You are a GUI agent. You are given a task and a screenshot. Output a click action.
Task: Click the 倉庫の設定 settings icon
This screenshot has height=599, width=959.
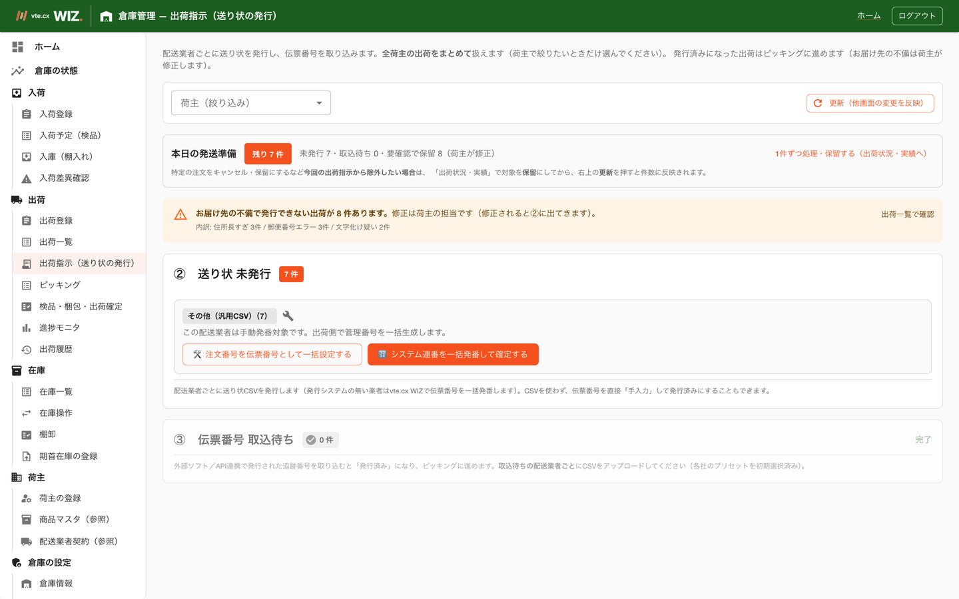coord(17,562)
